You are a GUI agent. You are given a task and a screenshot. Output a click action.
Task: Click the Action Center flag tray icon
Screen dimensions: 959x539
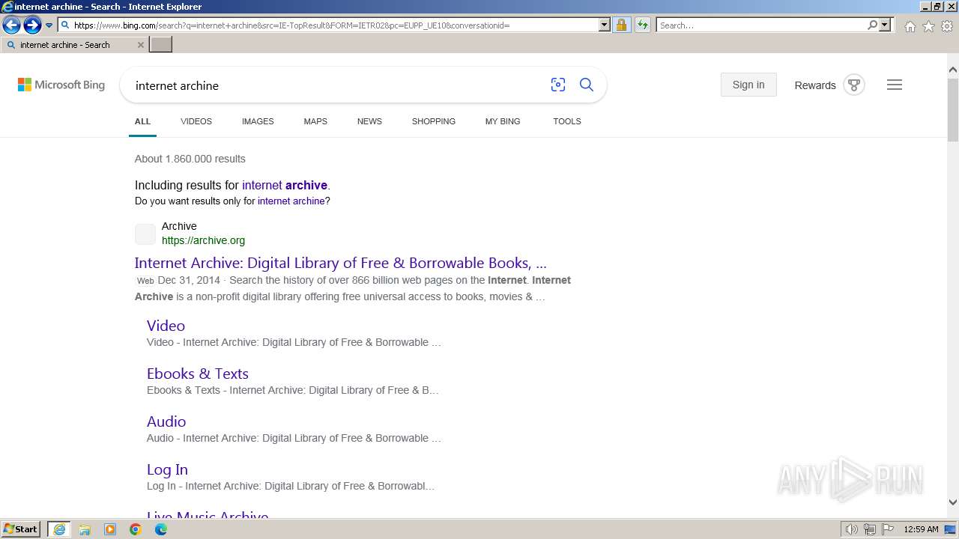click(x=888, y=529)
